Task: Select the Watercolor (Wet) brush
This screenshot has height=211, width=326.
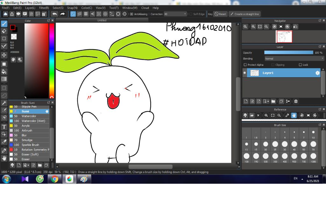Action: tap(29, 121)
